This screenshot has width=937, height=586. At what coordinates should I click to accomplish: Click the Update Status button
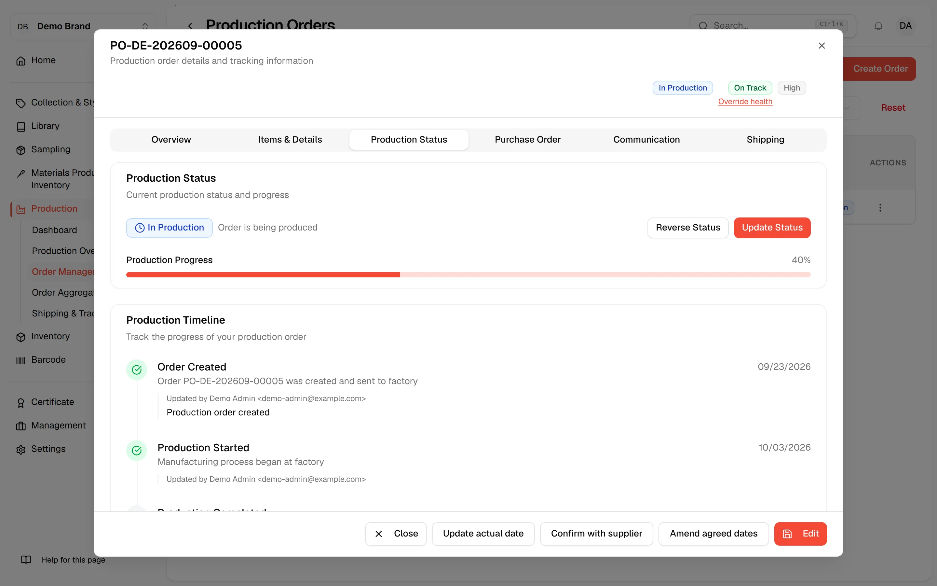click(772, 228)
